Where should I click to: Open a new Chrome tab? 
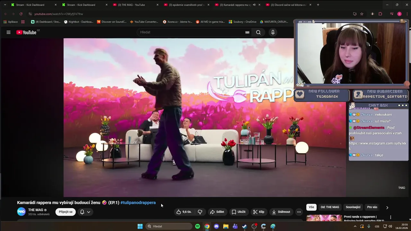[x=318, y=5]
